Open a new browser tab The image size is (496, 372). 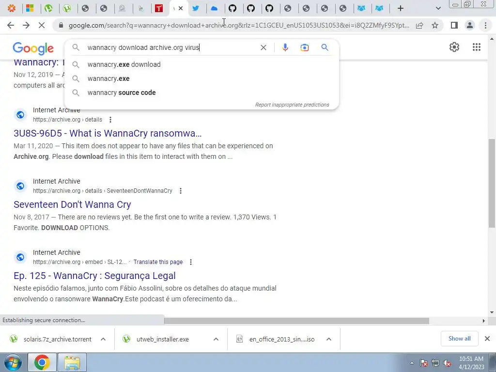coord(401,8)
